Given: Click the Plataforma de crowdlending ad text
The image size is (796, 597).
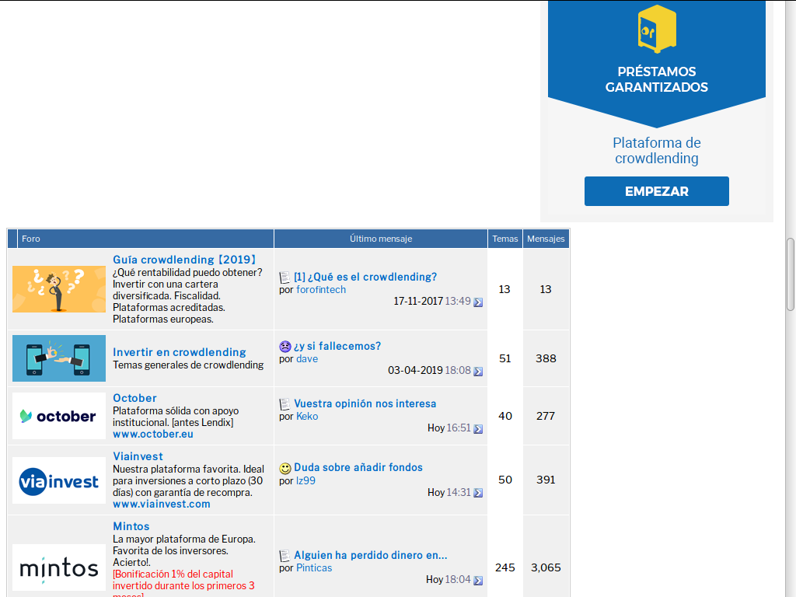Looking at the screenshot, I should [657, 150].
